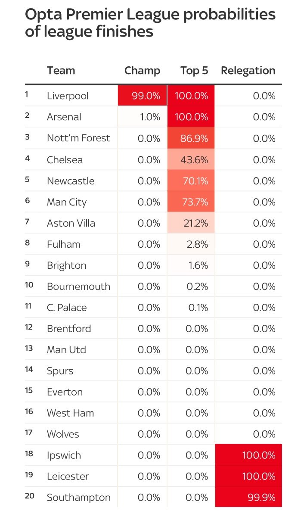Viewport: 307px width, 517px height.
Task: Select Arsenal's 100.0% Top 5 cell
Action: (x=191, y=117)
